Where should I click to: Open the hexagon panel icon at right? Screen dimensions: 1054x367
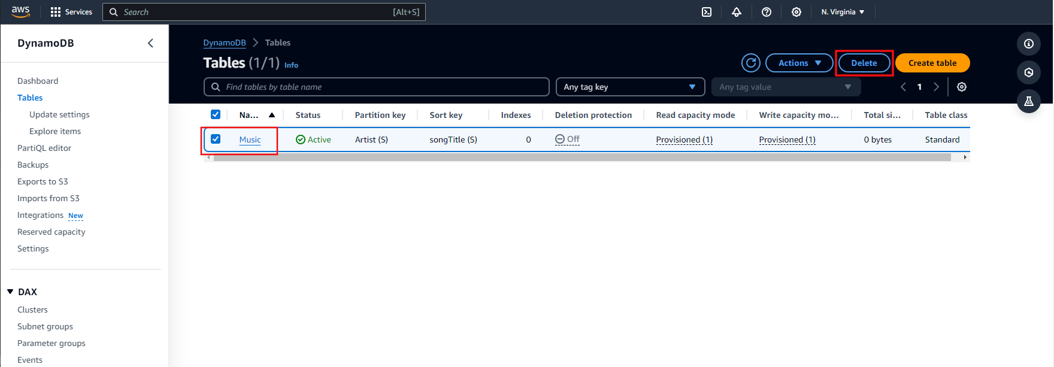[x=1029, y=72]
